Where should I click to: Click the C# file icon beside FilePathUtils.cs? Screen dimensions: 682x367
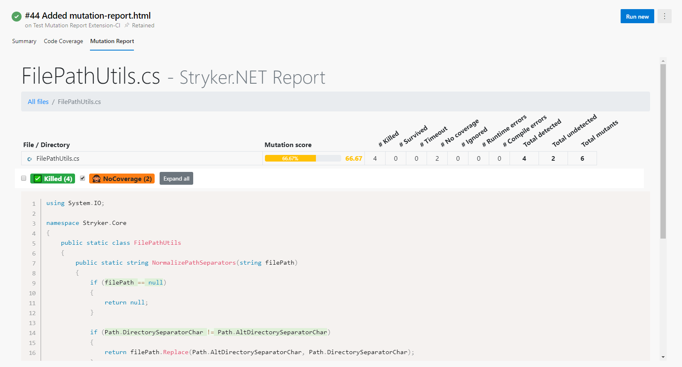pos(29,159)
